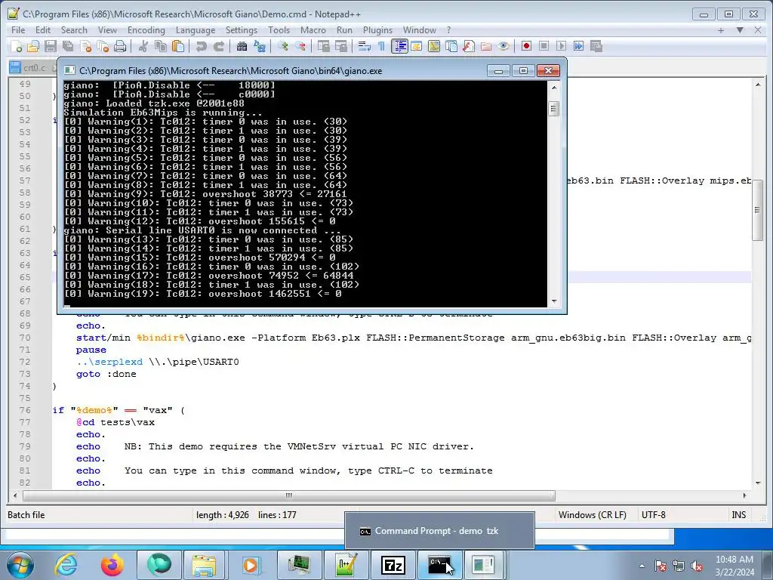This screenshot has width=773, height=580.
Task: Save the current file via toolbar
Action: [x=51, y=46]
